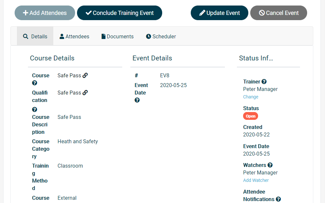
Task: Open the Documents tab
Action: tap(118, 36)
